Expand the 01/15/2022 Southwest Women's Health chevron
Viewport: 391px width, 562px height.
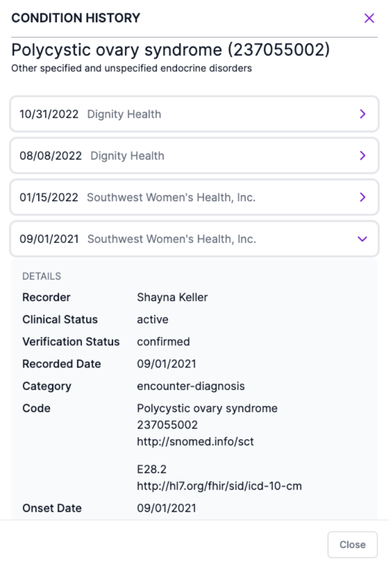coord(363,197)
